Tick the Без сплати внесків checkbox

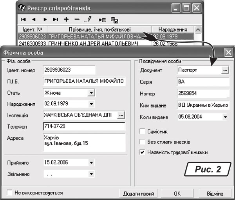pos(143,142)
